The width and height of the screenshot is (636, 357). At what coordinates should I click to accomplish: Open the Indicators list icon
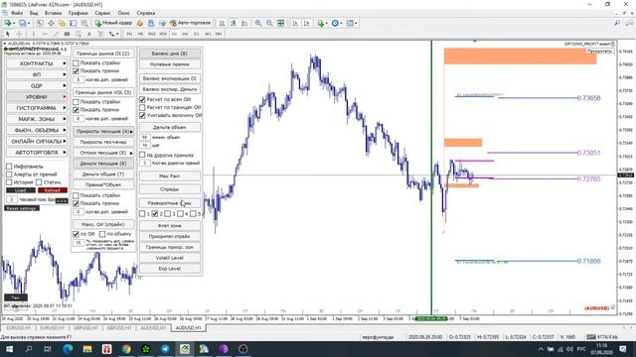coord(322,23)
